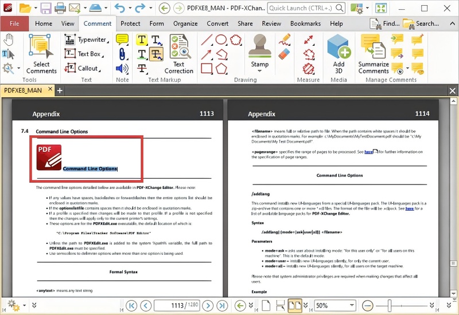Toggle the Highlight Text tool
This screenshot has width=459, height=315.
[x=141, y=40]
